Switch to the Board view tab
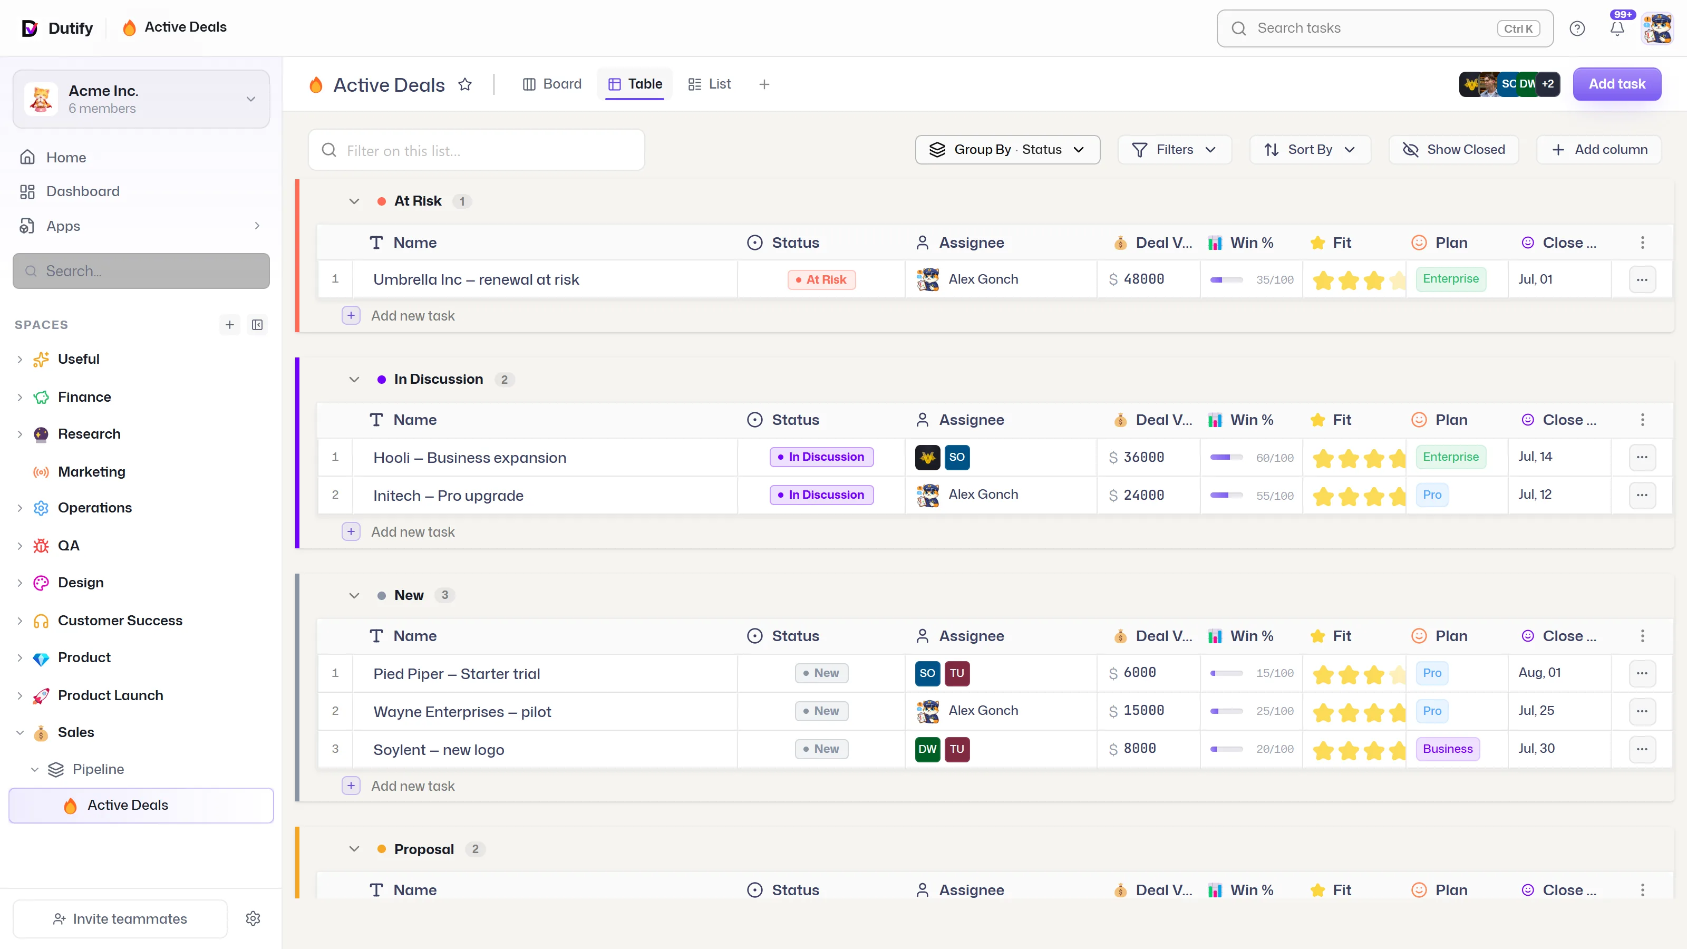Viewport: 1687px width, 949px height. [552, 84]
